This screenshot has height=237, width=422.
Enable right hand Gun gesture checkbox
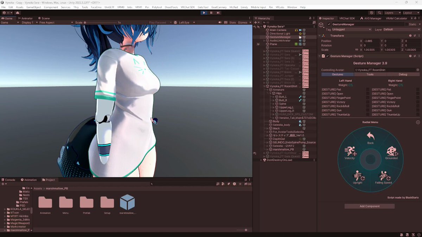(x=418, y=110)
